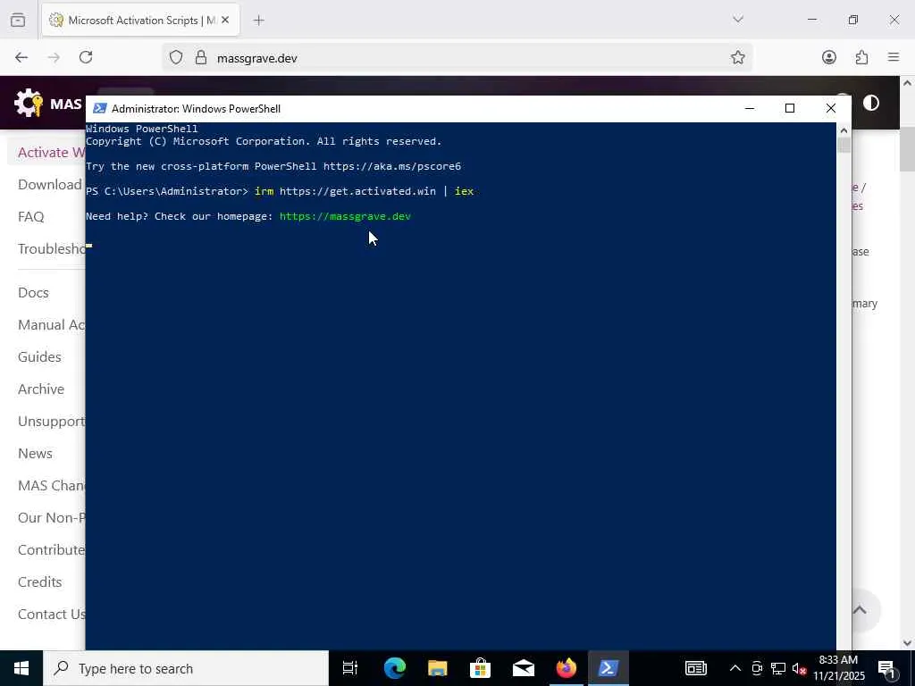The image size is (915, 686).
Task: Open the clock and date flyout
Action: click(x=838, y=668)
